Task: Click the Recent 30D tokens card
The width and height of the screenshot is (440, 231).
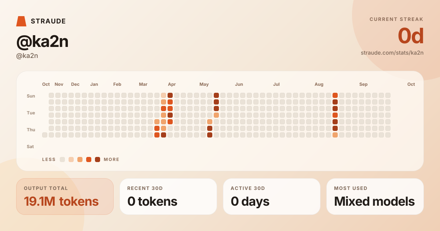Action: [168, 197]
